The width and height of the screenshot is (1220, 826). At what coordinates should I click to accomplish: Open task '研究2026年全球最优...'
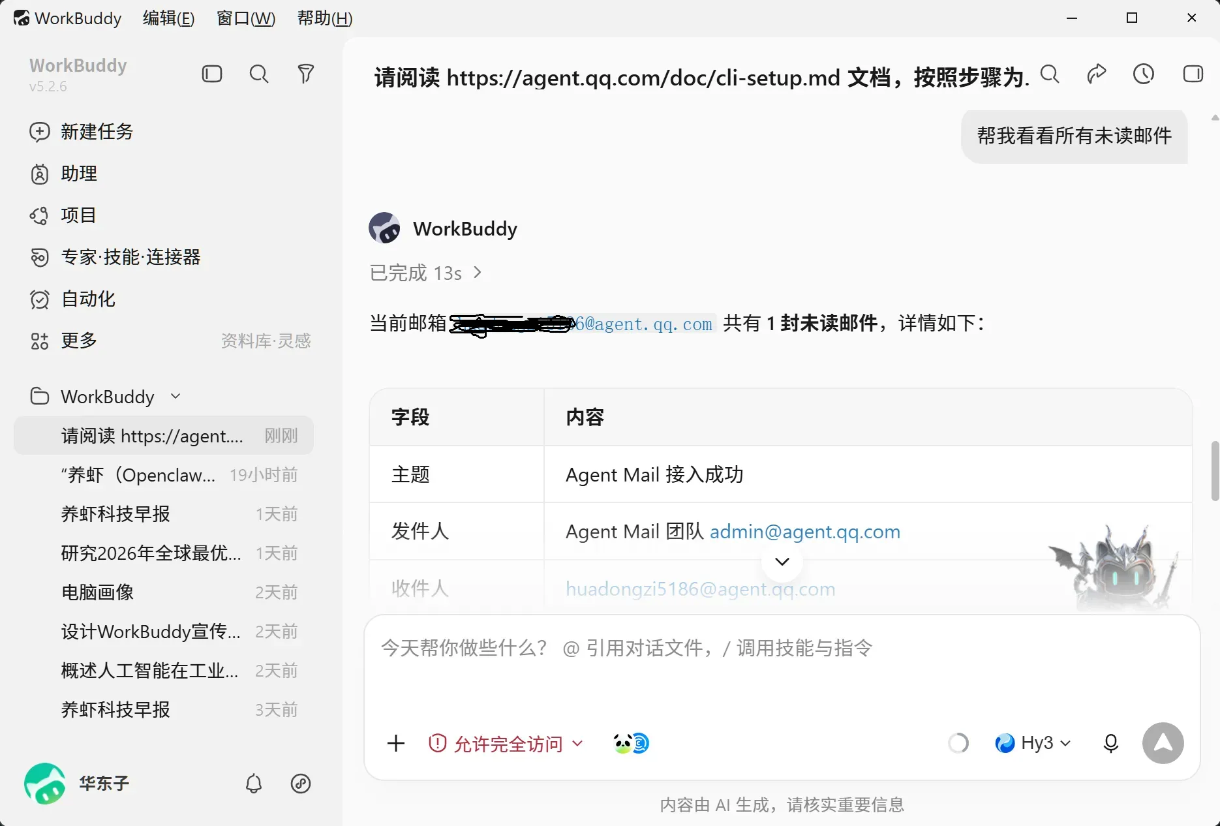(164, 553)
